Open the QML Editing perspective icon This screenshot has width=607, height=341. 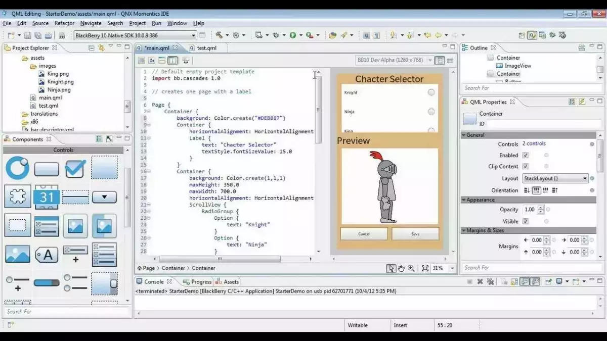coord(532,35)
